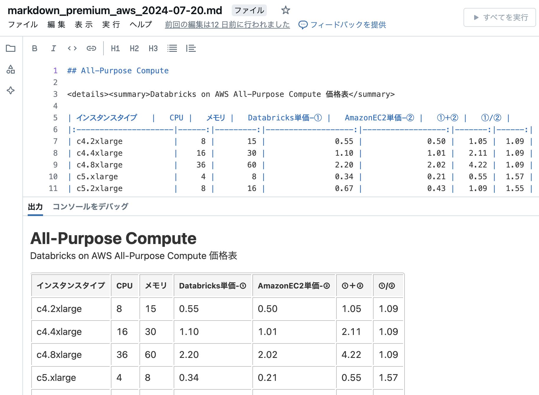This screenshot has width=539, height=395.
Task: Click rendered All-Purpose Compute heading
Action: point(113,238)
